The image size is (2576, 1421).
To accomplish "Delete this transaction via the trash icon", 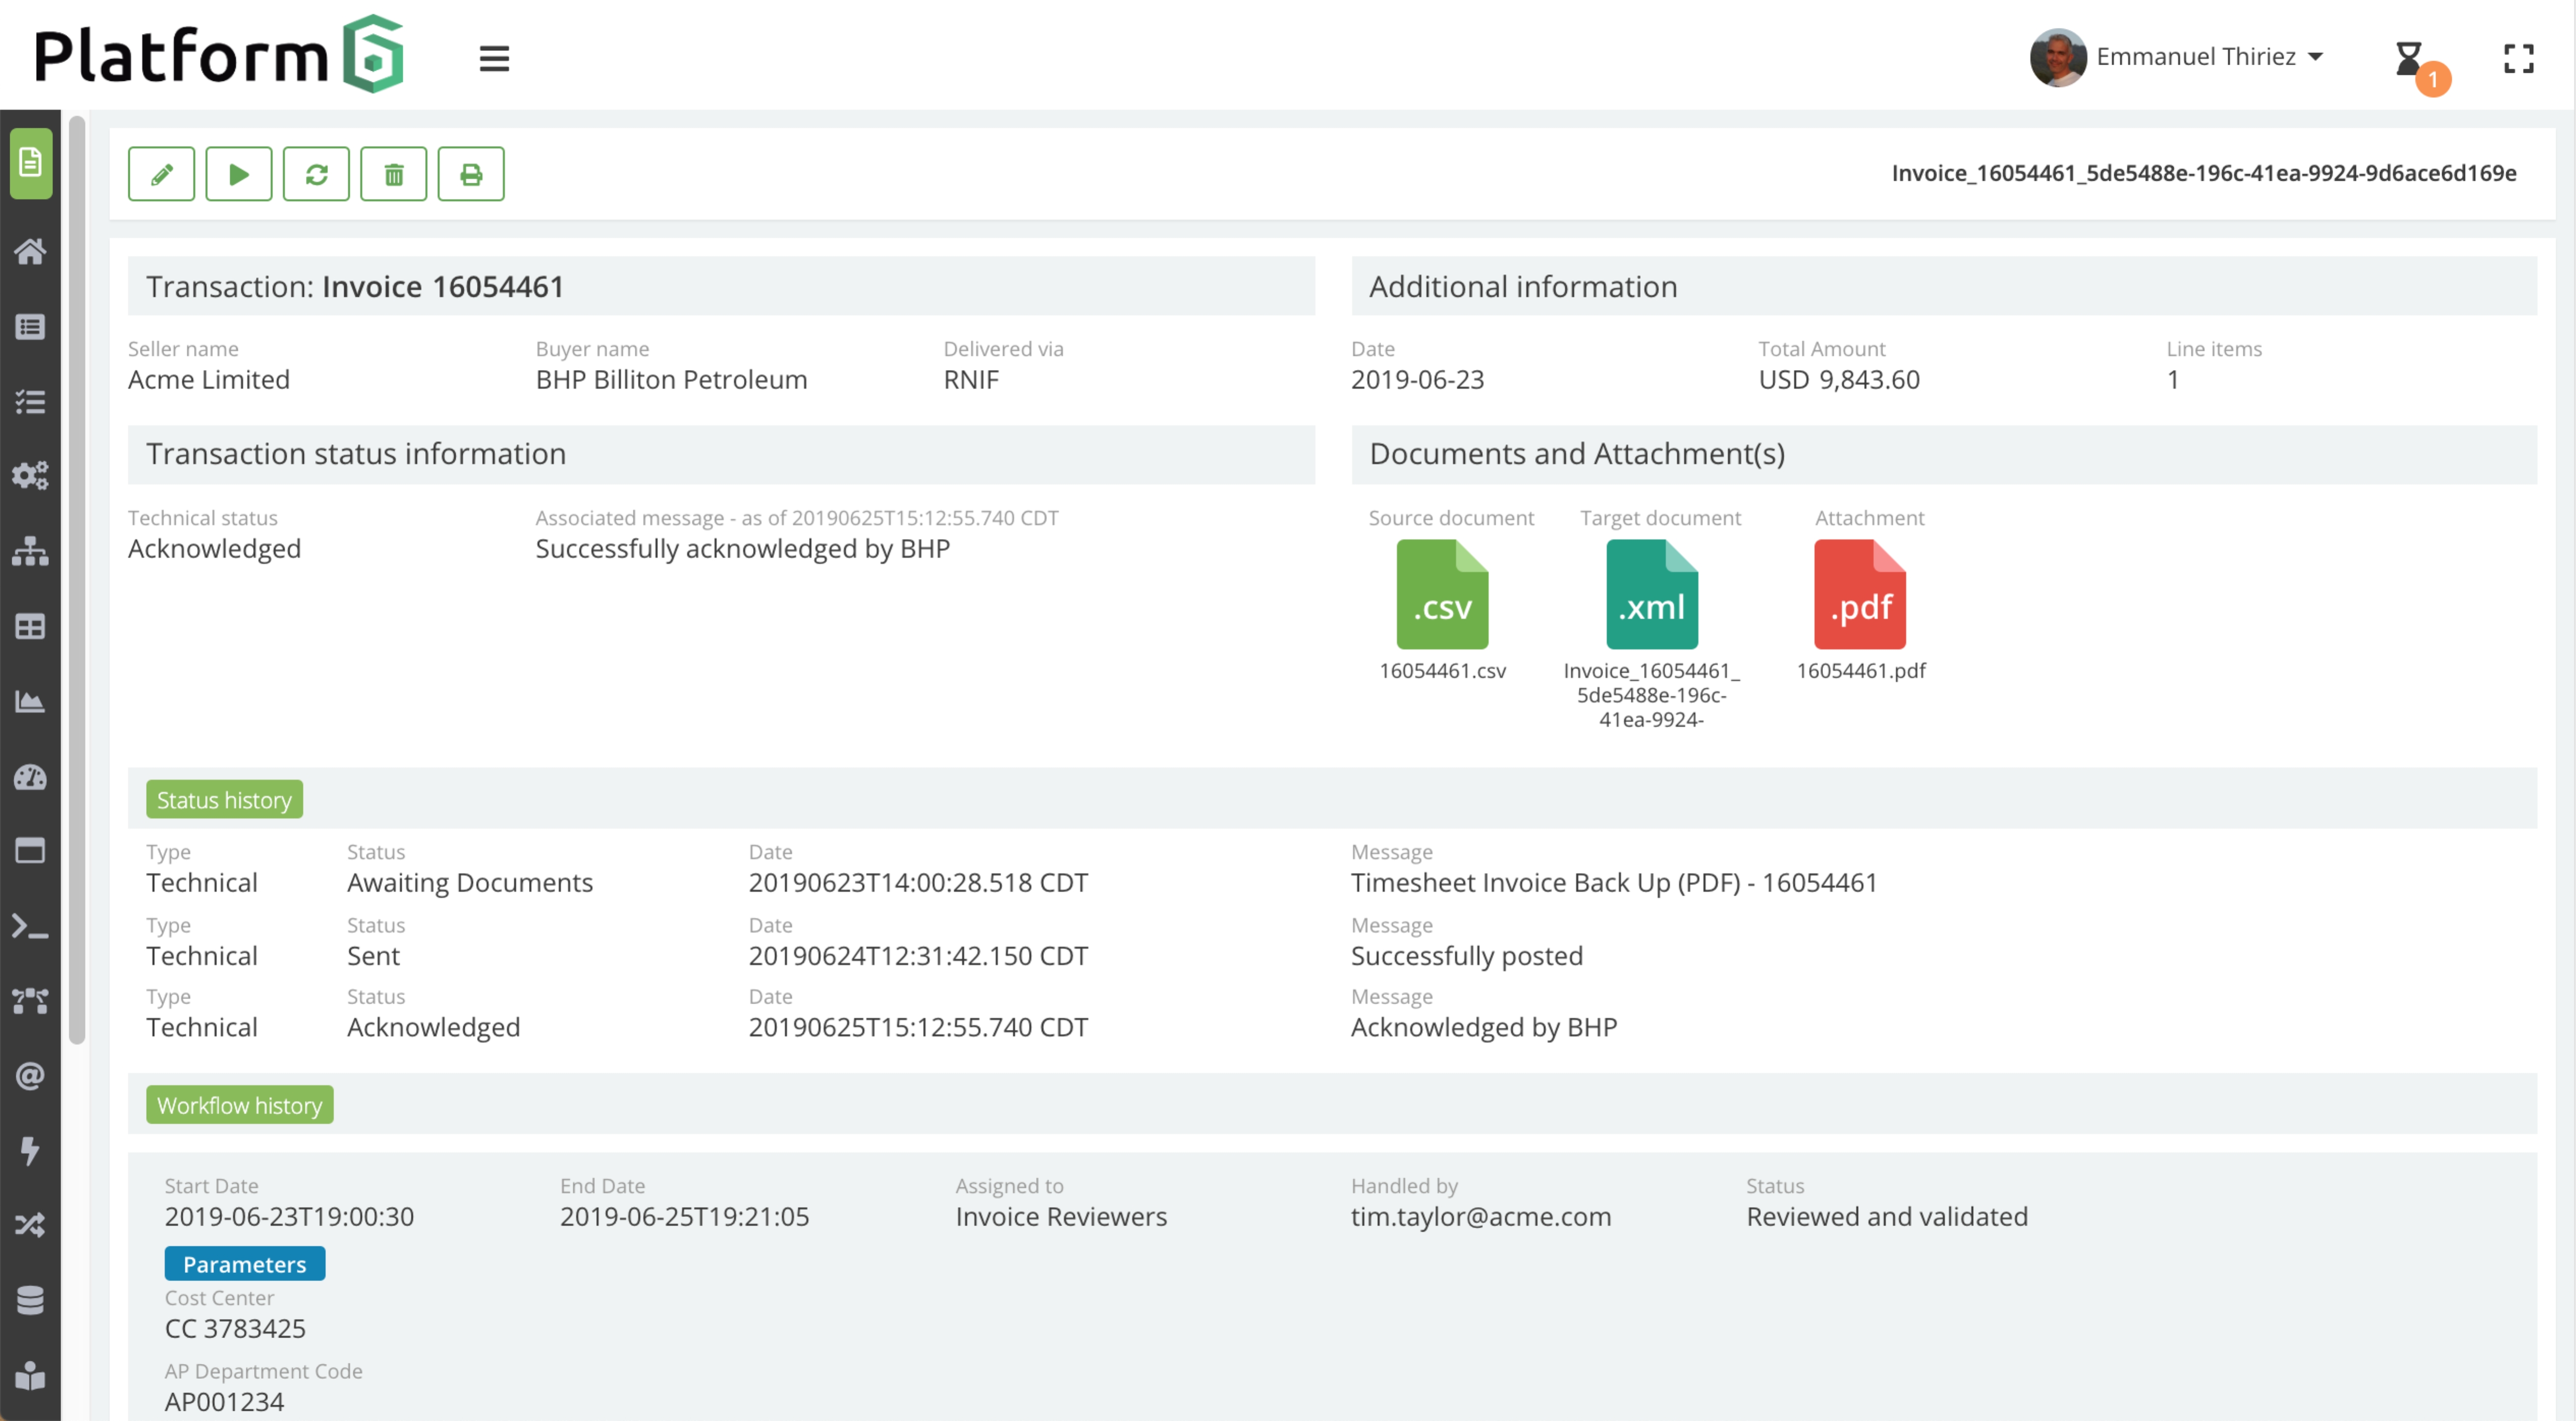I will click(393, 173).
